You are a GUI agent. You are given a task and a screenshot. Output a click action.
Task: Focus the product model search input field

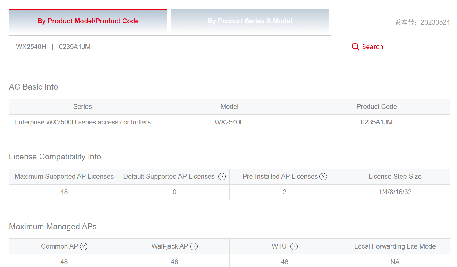tap(170, 47)
